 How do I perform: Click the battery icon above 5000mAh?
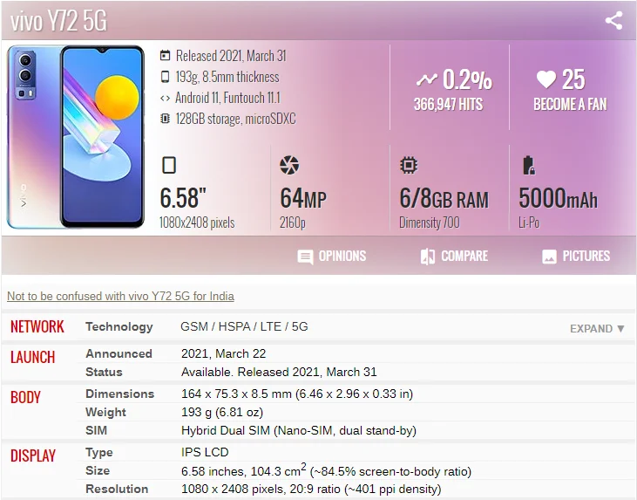[x=528, y=165]
